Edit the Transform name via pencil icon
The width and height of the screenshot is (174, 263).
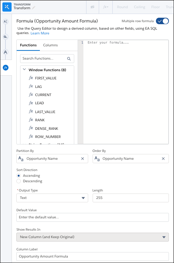click(34, 8)
